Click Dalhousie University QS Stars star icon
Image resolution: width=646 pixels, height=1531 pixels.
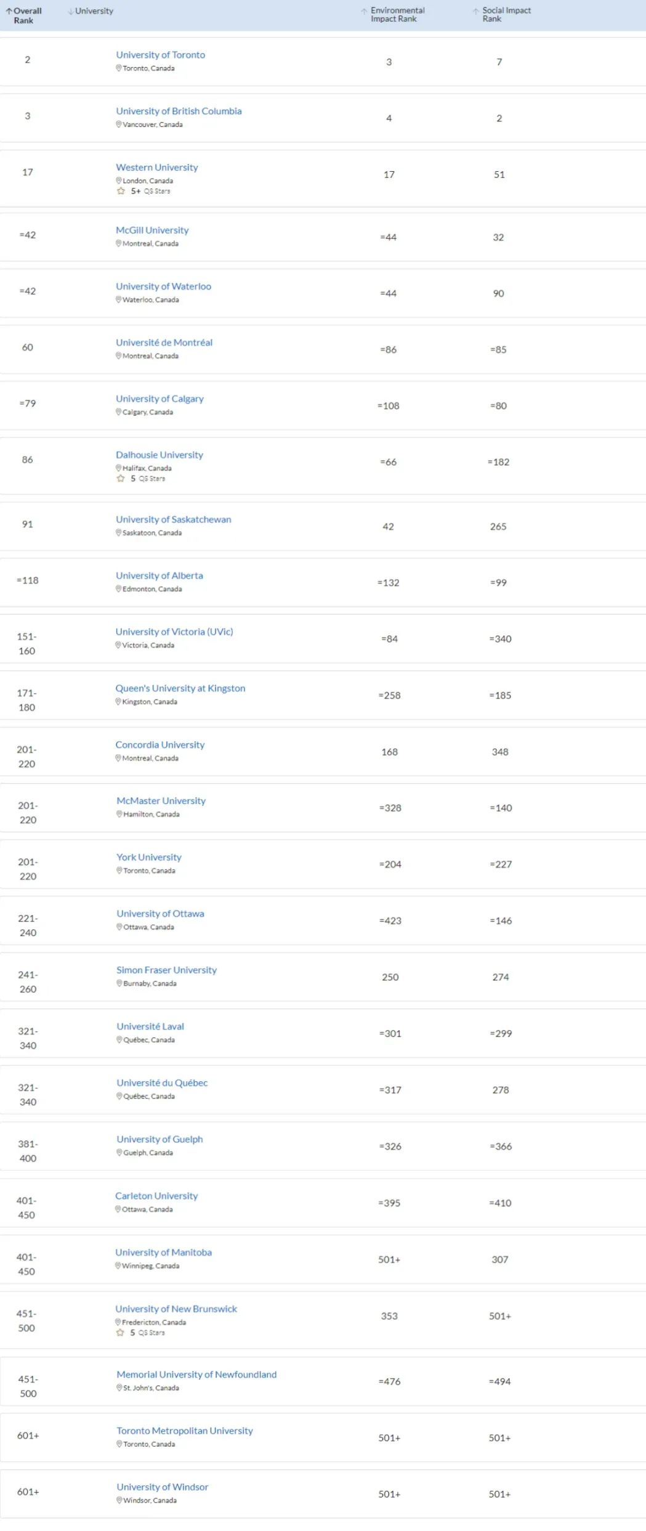(x=121, y=478)
